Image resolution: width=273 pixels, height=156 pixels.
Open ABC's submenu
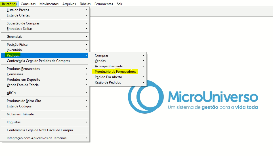pos(45,93)
